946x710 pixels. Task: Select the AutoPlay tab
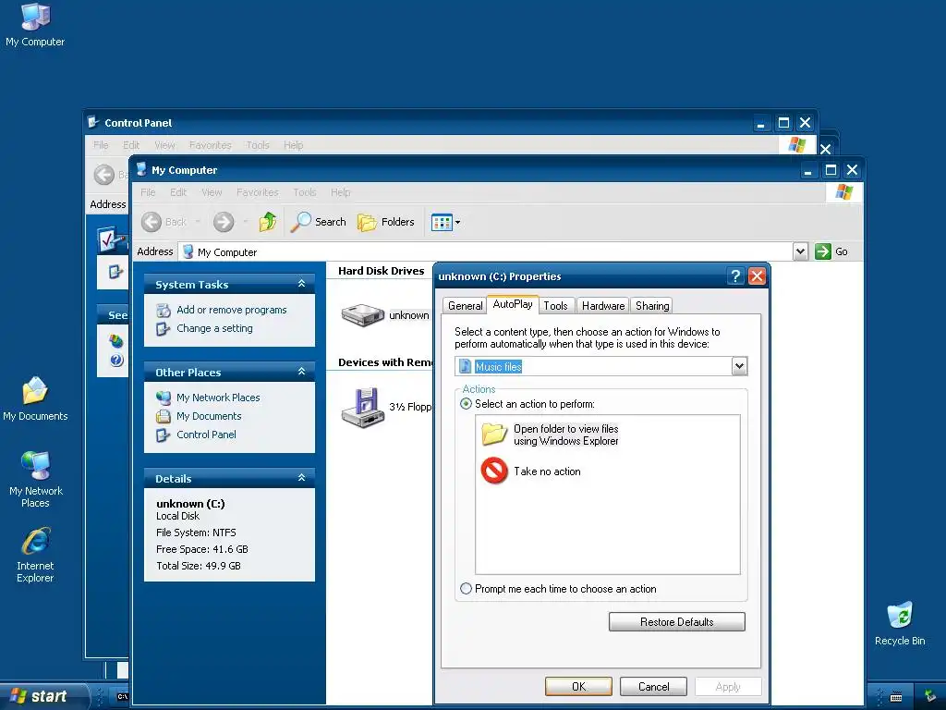512,303
